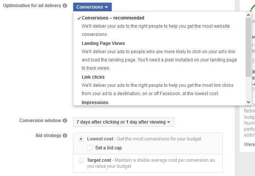Click the Optimisation for ad delivery label

(x=32, y=6)
